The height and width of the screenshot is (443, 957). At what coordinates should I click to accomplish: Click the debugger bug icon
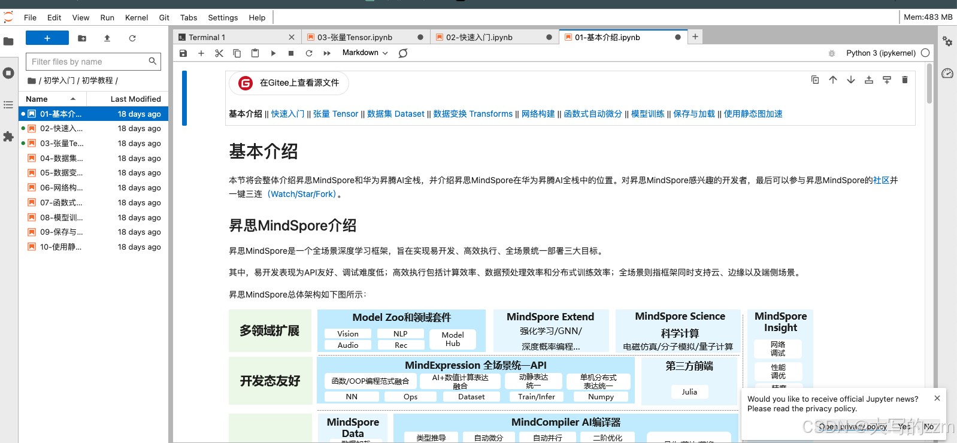click(832, 53)
